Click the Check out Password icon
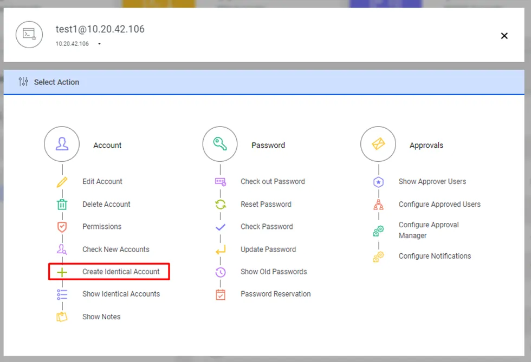The image size is (531, 362). pos(221,182)
